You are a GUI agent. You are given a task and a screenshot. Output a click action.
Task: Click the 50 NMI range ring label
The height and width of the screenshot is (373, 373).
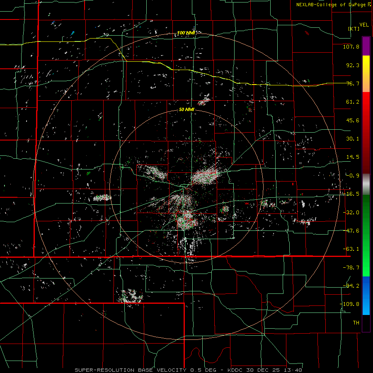tap(186, 110)
